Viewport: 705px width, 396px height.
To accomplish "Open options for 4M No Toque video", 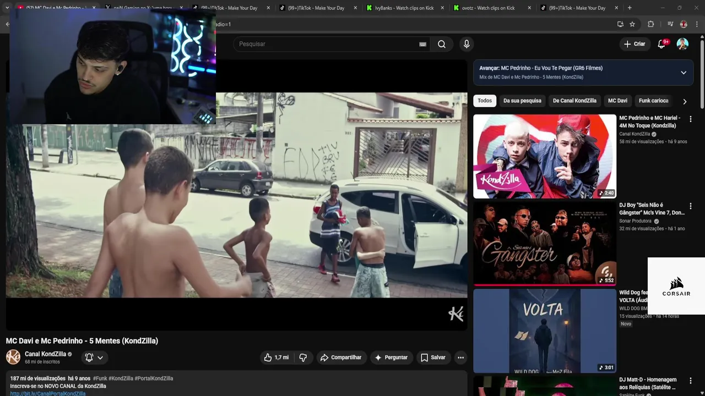I will click(691, 119).
